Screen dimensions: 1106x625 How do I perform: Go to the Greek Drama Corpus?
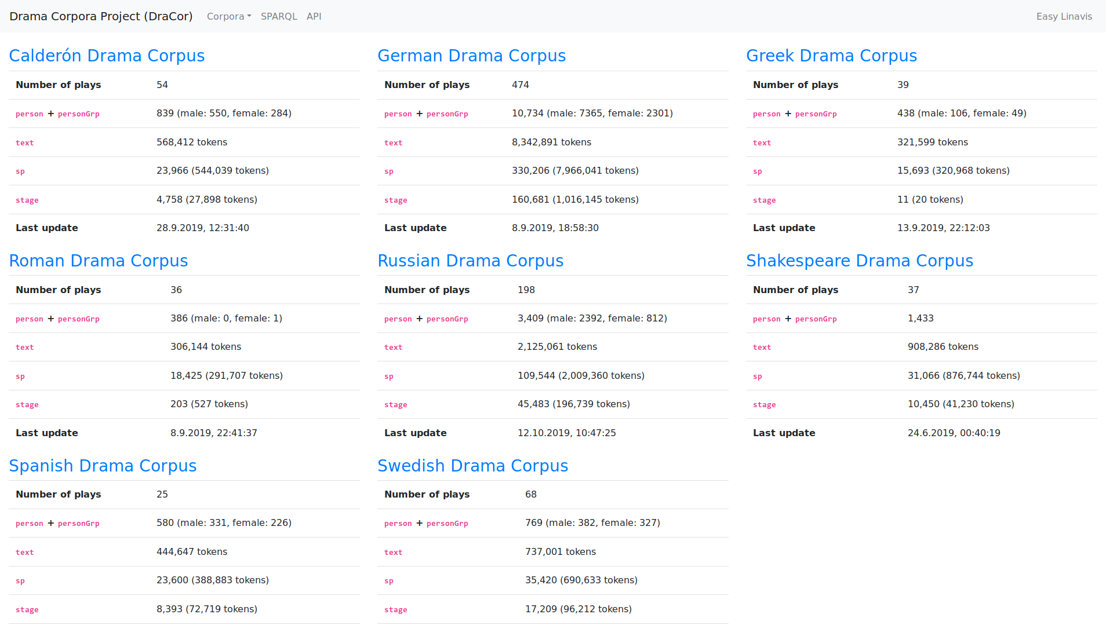click(831, 56)
